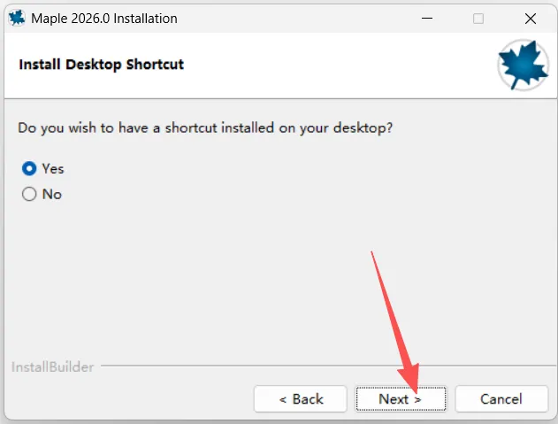Click the disabled maximize button

[x=478, y=19]
